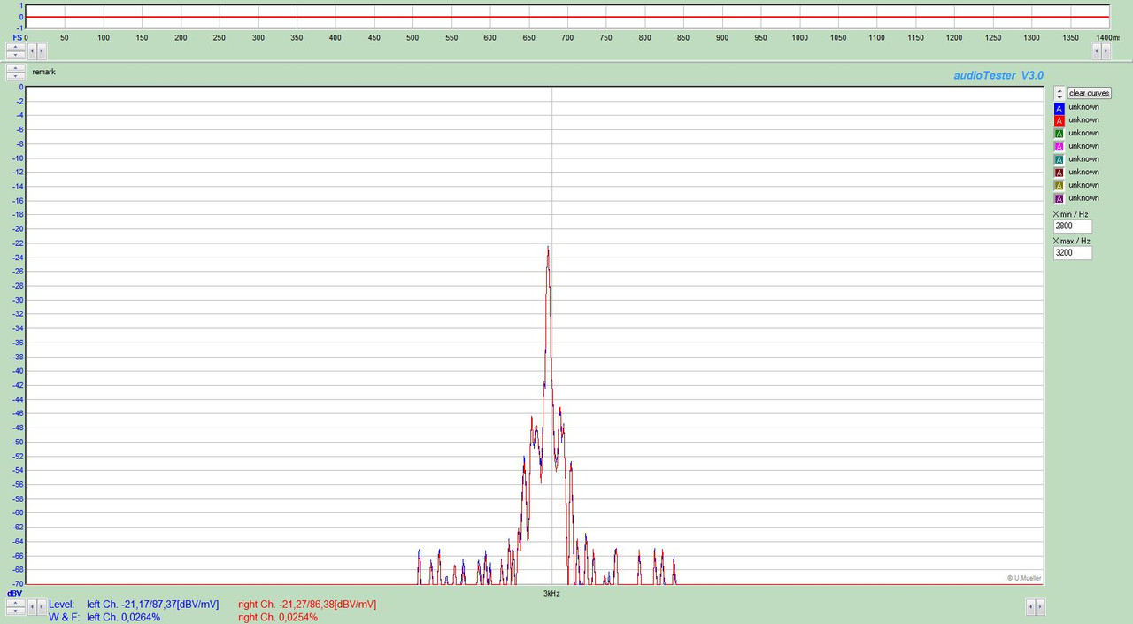This screenshot has height=624, width=1133.
Task: Click the down arrow left of clear curves
Action: (x=1060, y=96)
